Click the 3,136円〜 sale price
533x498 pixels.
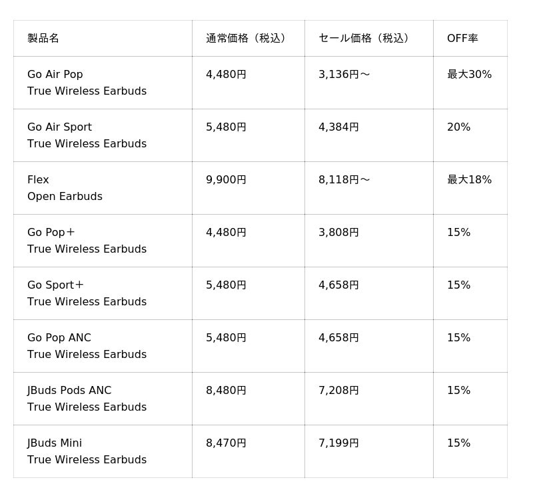(x=344, y=75)
